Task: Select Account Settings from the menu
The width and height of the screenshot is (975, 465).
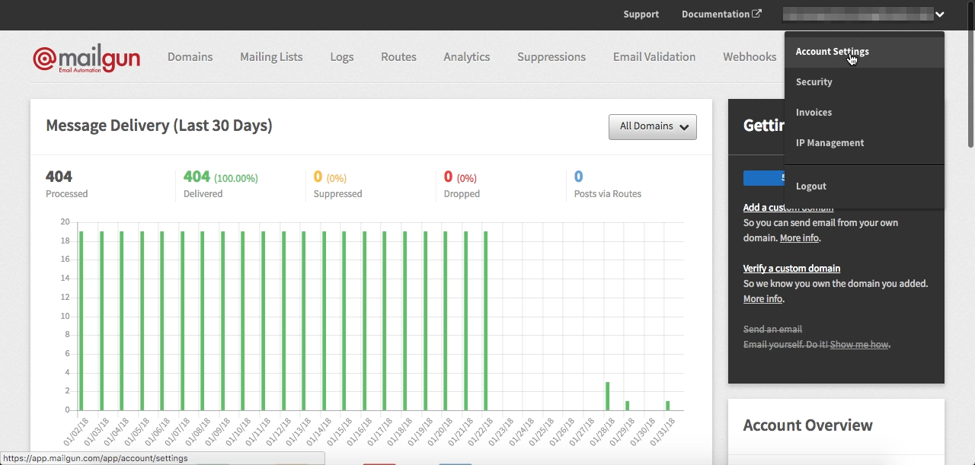Action: (x=865, y=52)
